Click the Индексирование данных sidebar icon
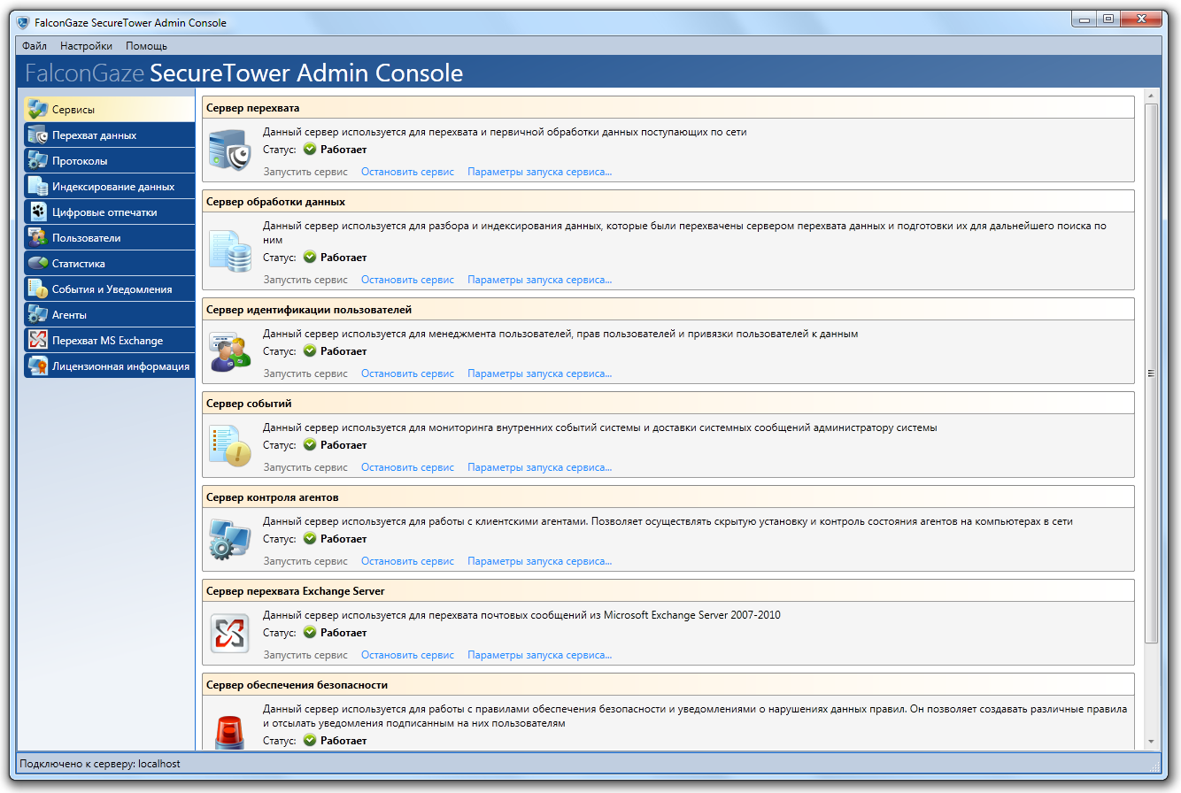The image size is (1181, 793). click(37, 187)
